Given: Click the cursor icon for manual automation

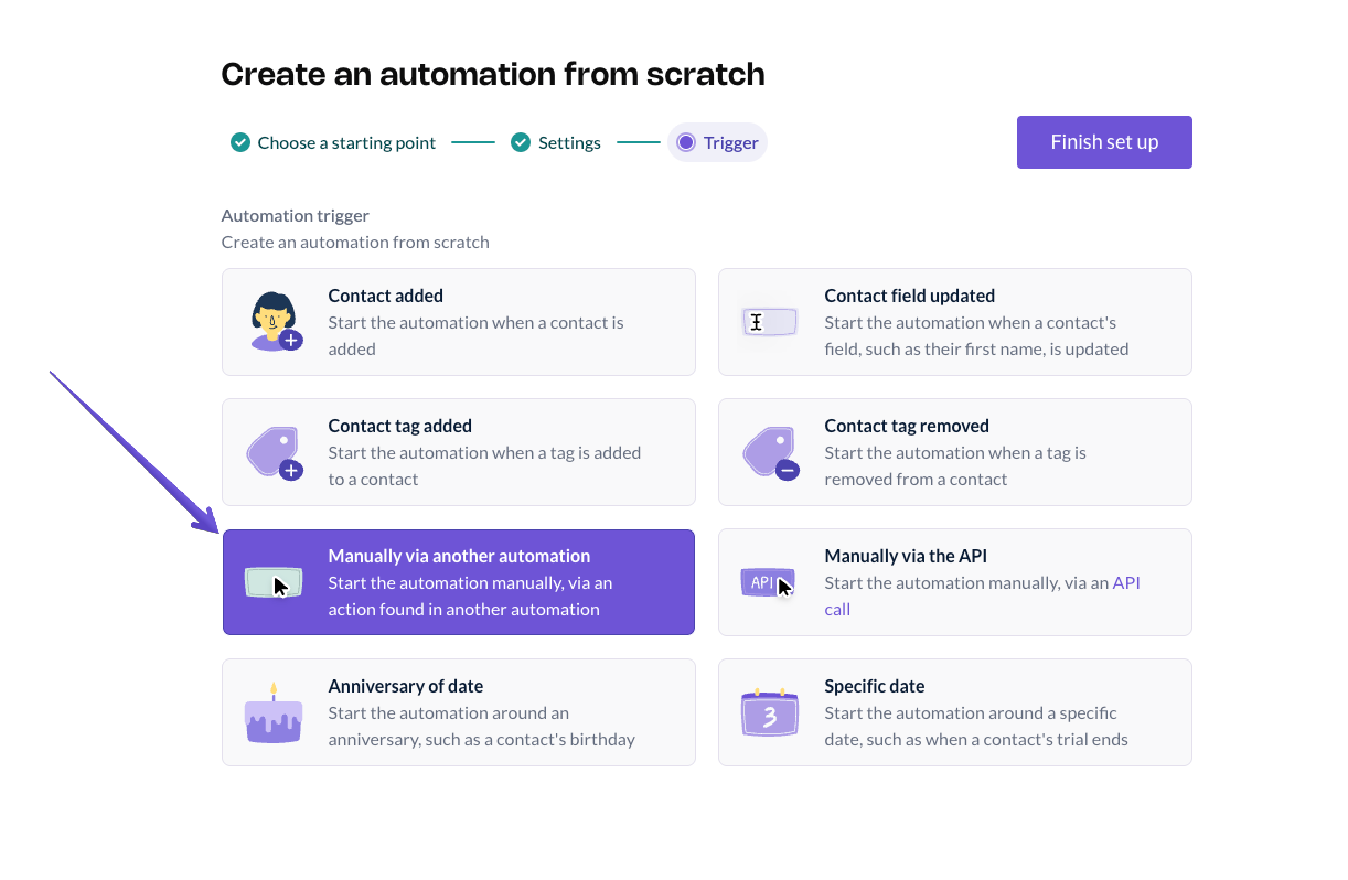Looking at the screenshot, I should tap(274, 583).
